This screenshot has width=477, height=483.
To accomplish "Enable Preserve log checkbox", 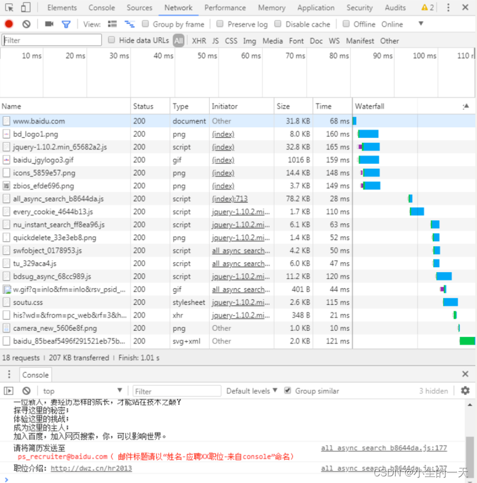I will pos(220,24).
